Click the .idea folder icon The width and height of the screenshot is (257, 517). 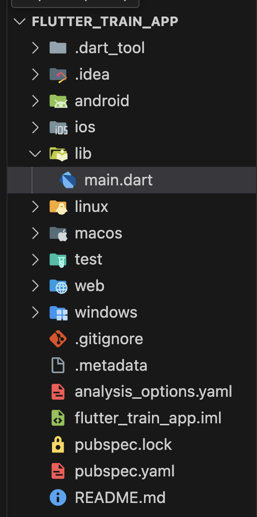(58, 75)
